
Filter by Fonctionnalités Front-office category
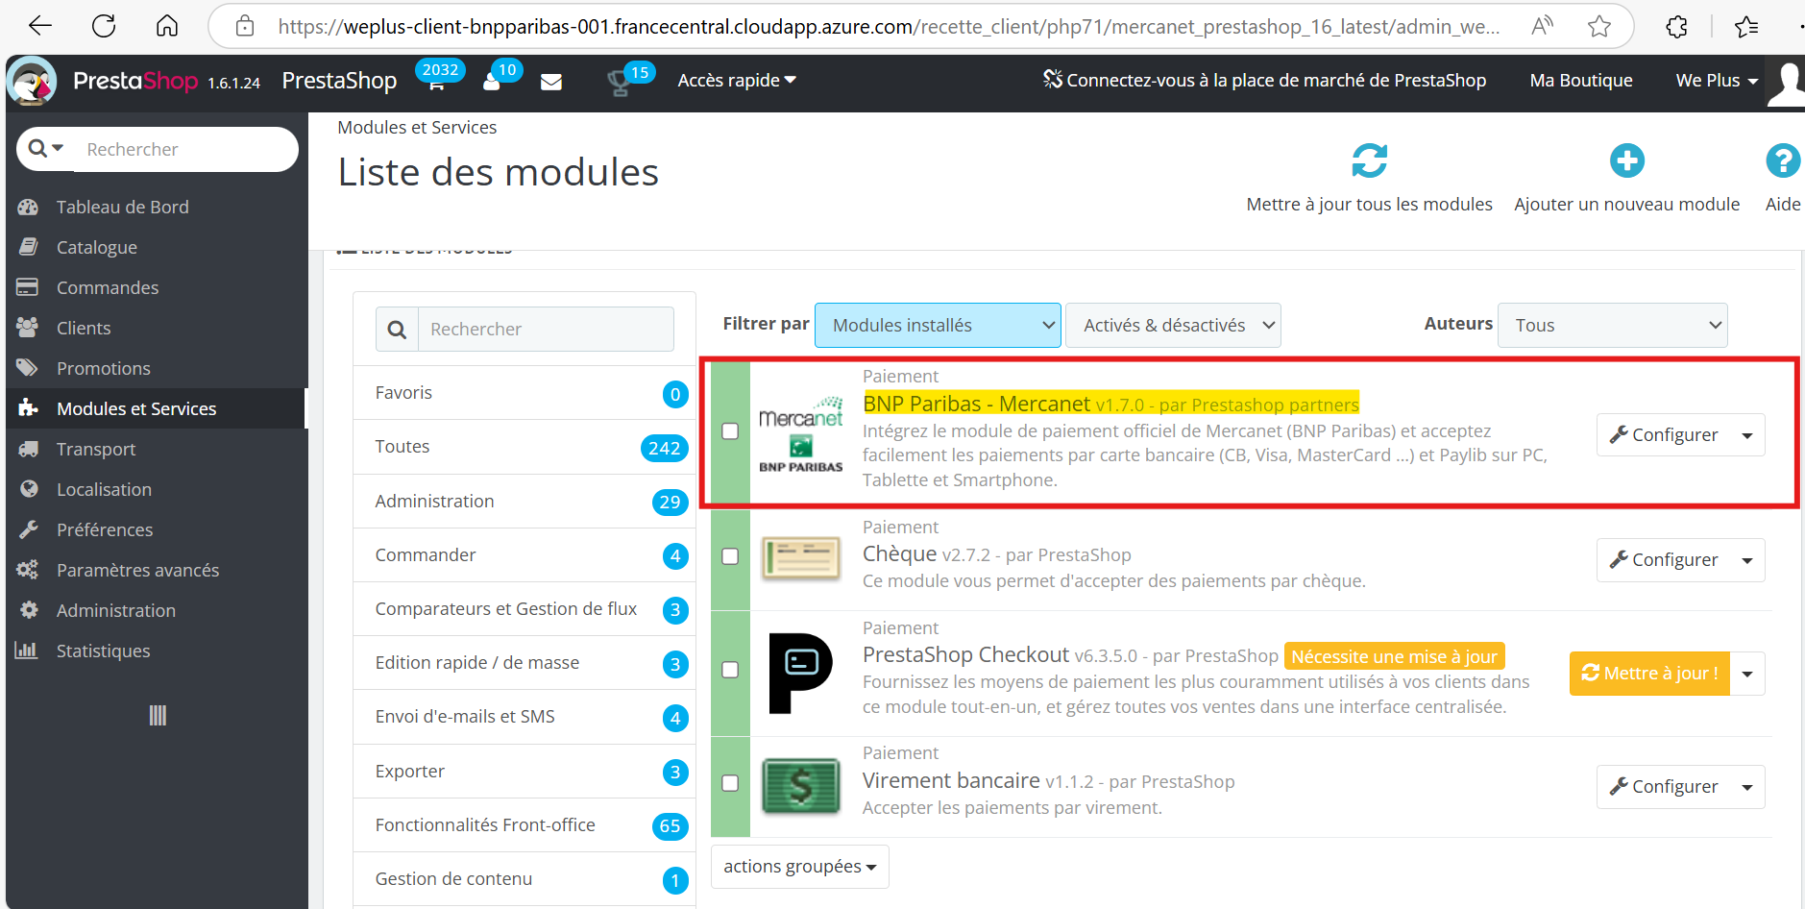pos(524,825)
